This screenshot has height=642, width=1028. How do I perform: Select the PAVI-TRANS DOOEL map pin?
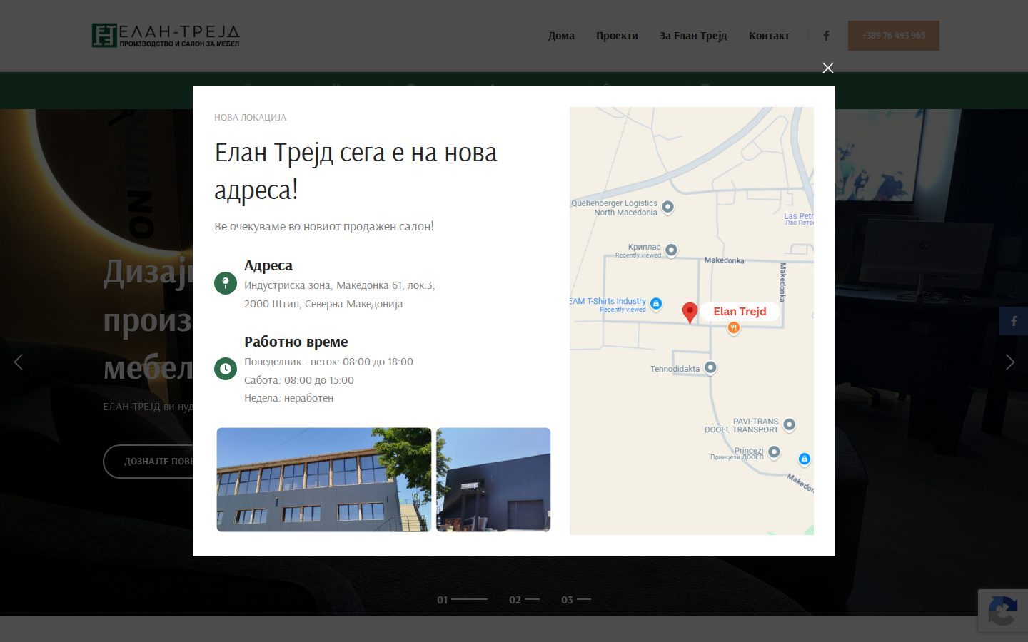coord(789,424)
